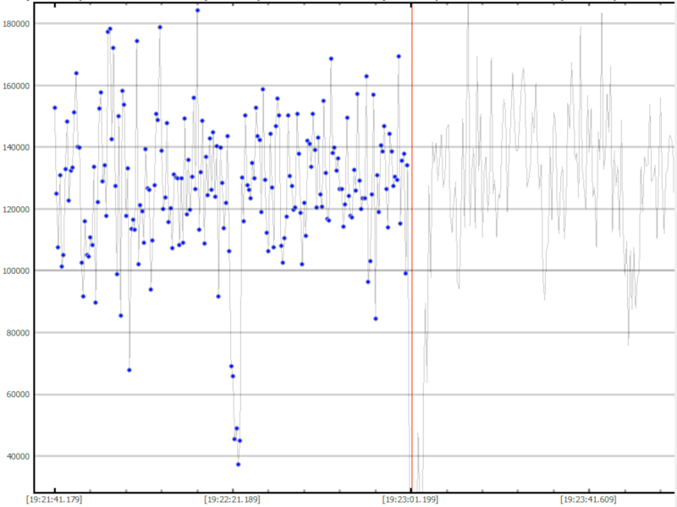
Task: Click the lone blue point near 68000 on left
Action: pyautogui.click(x=129, y=369)
